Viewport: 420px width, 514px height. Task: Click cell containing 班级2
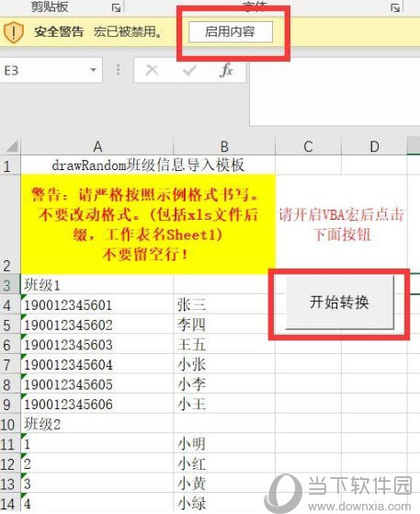[x=97, y=424]
